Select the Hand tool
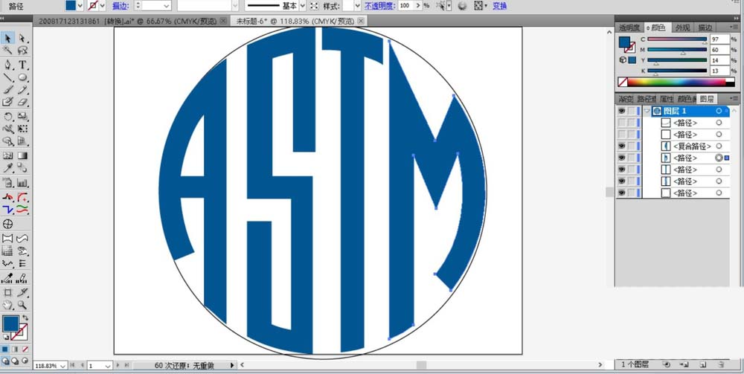 pyautogui.click(x=8, y=305)
